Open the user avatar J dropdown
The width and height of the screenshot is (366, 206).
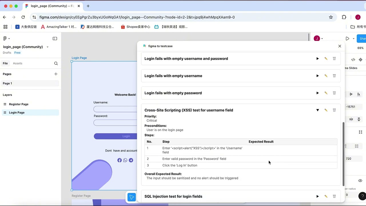(x=318, y=39)
